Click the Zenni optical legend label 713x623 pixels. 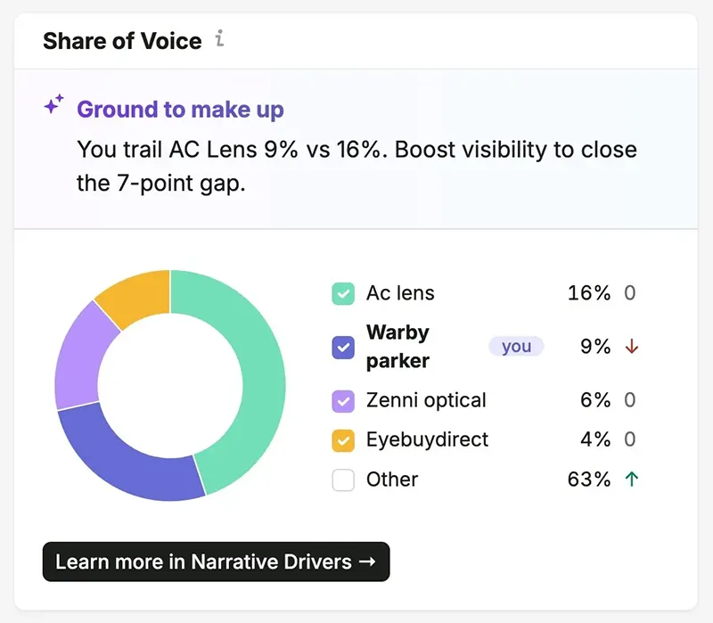point(426,401)
